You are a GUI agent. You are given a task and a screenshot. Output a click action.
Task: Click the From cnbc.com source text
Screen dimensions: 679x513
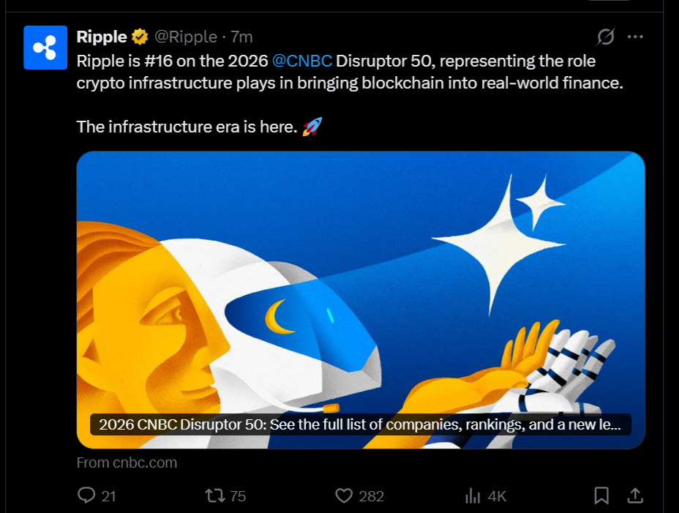click(127, 463)
